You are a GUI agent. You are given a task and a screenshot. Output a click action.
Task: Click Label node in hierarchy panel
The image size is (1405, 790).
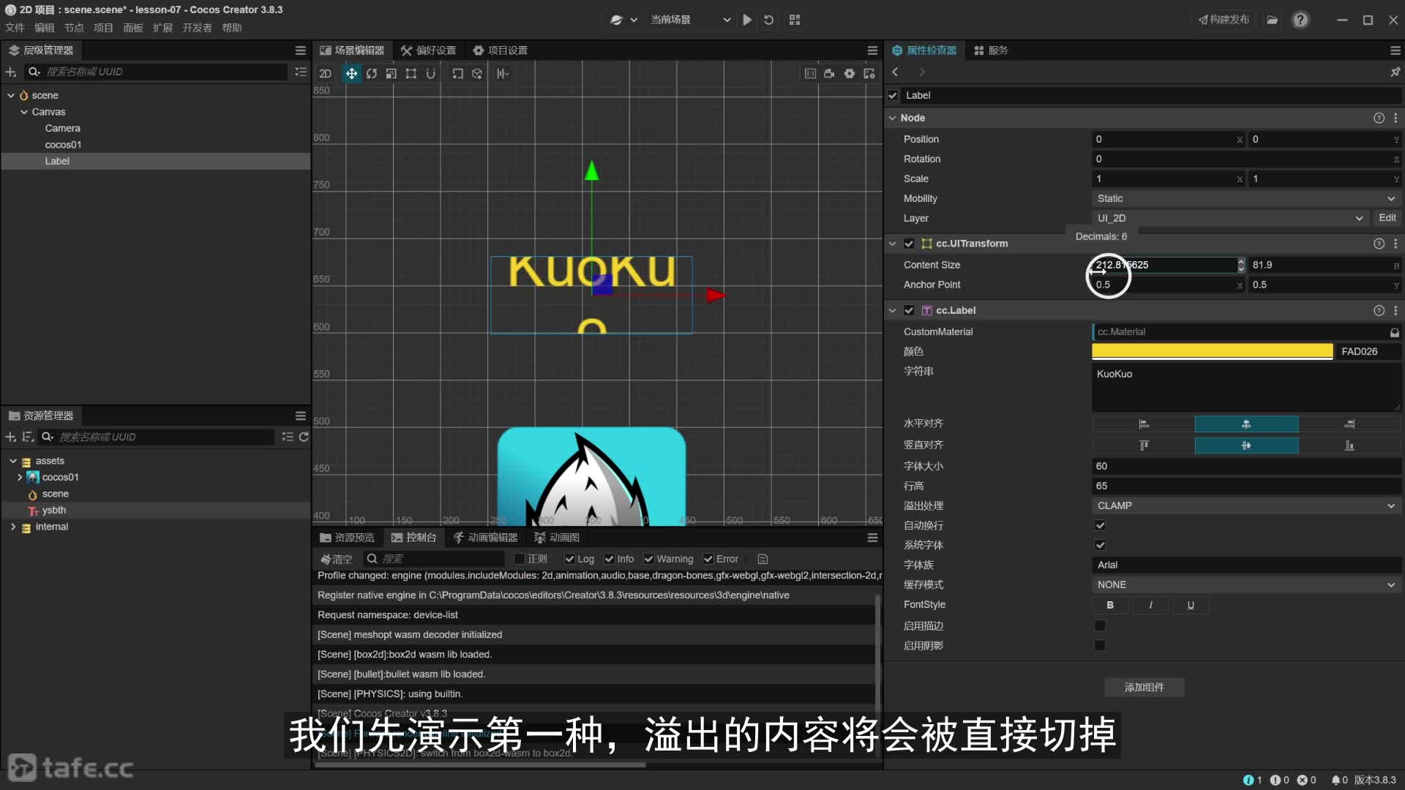57,161
